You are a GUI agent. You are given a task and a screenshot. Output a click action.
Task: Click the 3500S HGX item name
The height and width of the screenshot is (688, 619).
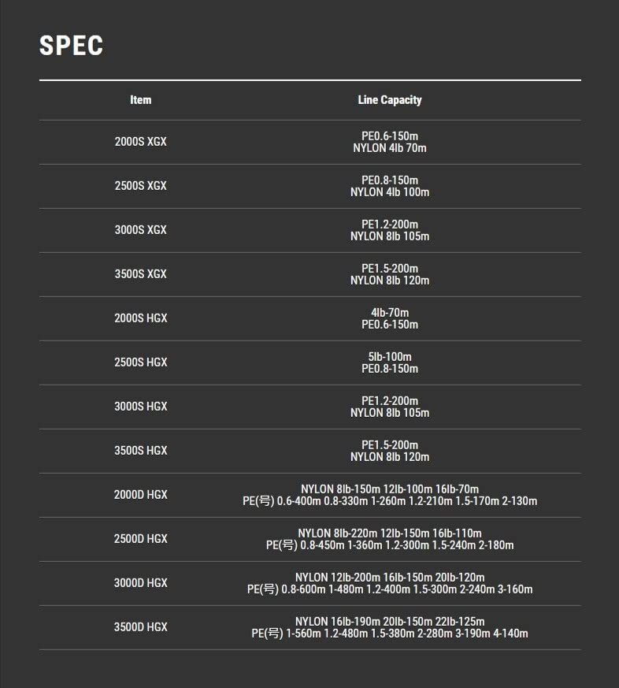[141, 451]
